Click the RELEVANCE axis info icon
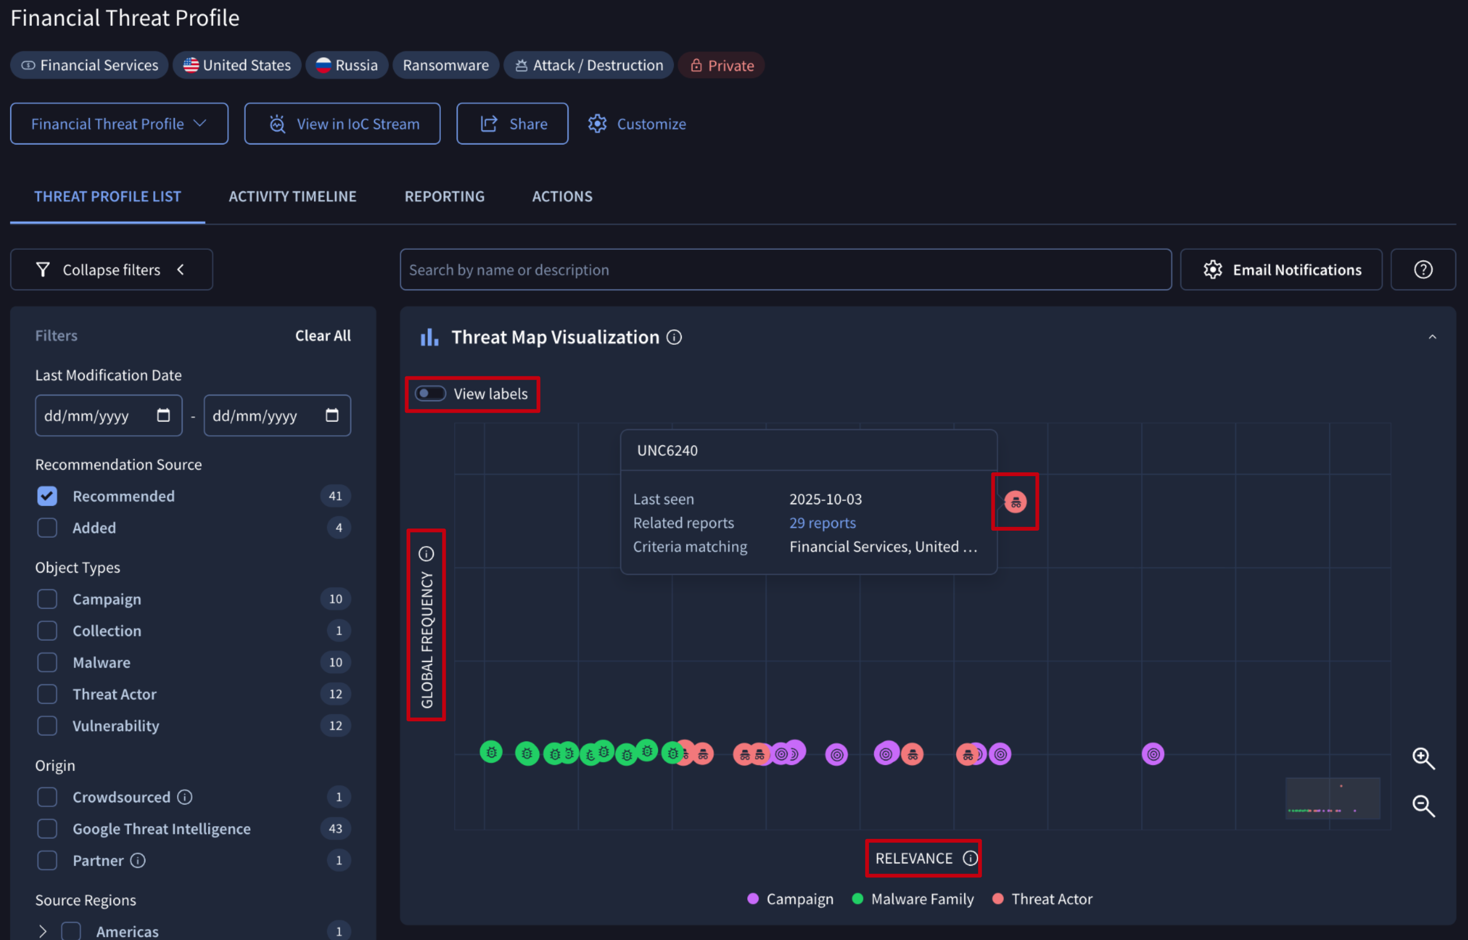The width and height of the screenshot is (1468, 940). click(970, 858)
